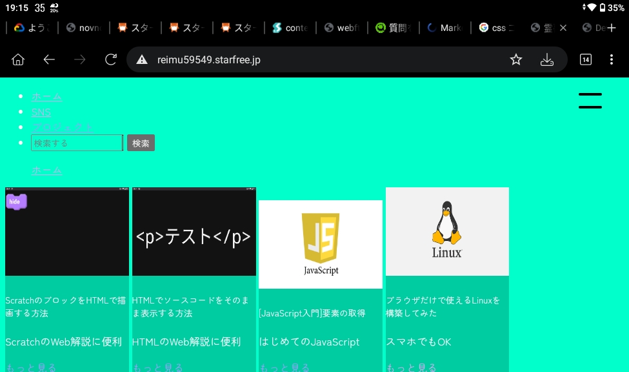Switch to the css tab
Image resolution: width=629 pixels, height=372 pixels.
pyautogui.click(x=497, y=28)
